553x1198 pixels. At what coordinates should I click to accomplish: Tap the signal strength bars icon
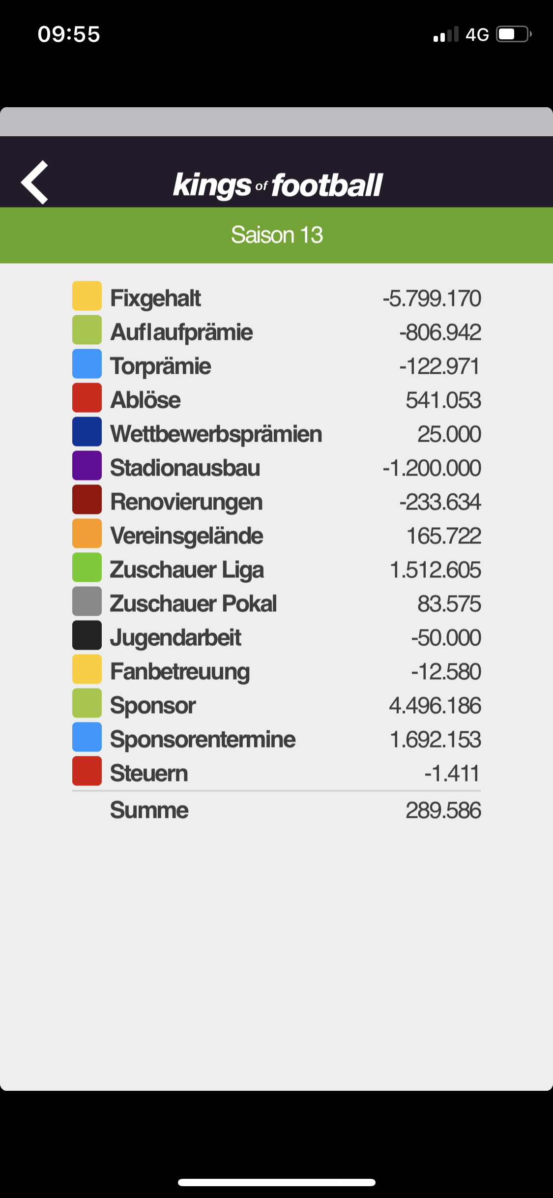click(446, 34)
